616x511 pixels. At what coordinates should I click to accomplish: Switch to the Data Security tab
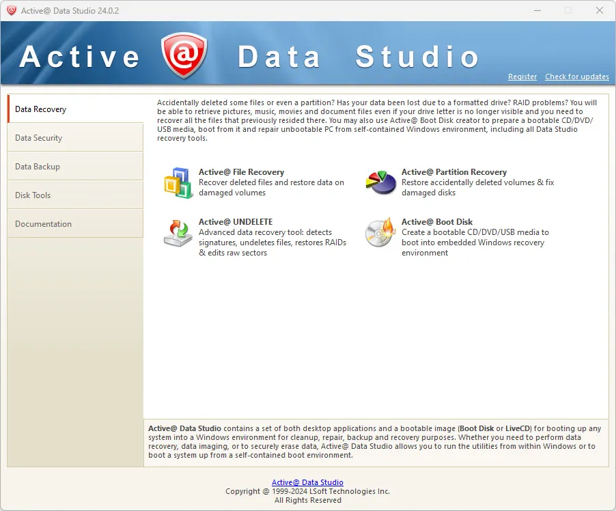click(75, 137)
